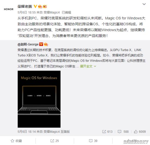Click the membership badge next to 荣耀老熊

40,7
